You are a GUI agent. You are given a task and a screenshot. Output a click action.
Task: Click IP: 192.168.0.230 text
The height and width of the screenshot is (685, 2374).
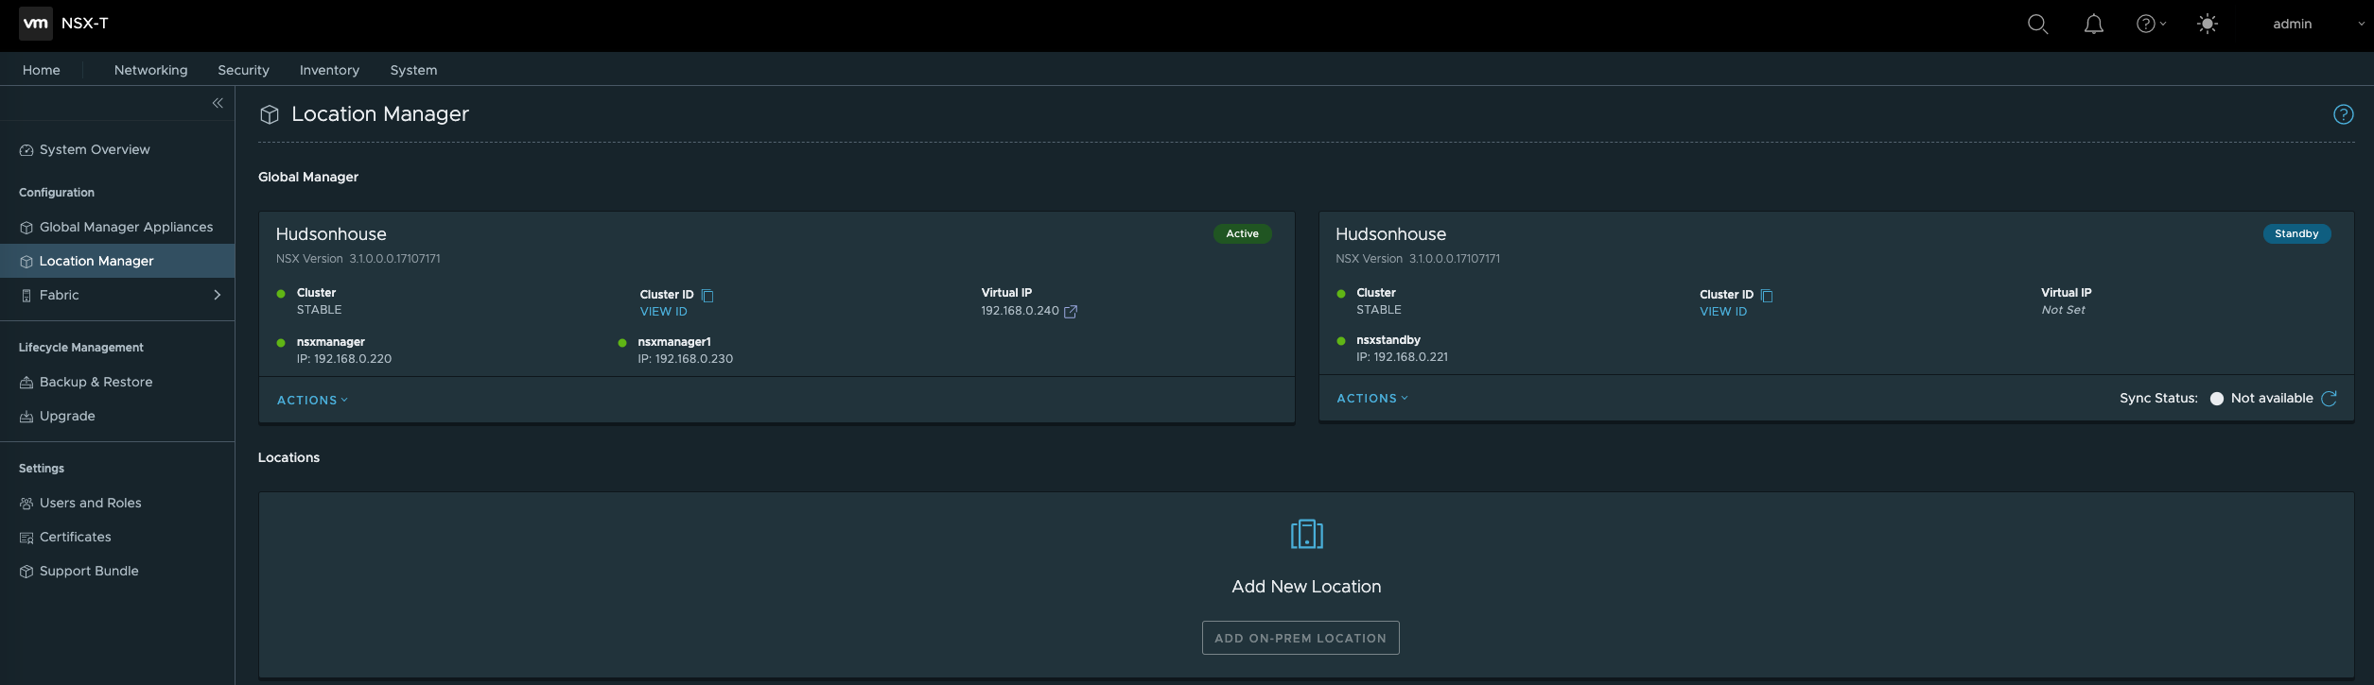click(686, 359)
